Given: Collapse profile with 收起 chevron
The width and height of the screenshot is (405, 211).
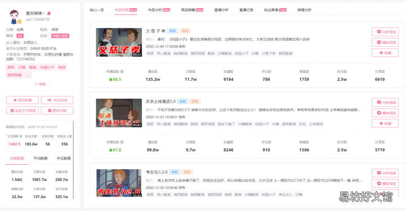Looking at the screenshot, I should 40,84.
